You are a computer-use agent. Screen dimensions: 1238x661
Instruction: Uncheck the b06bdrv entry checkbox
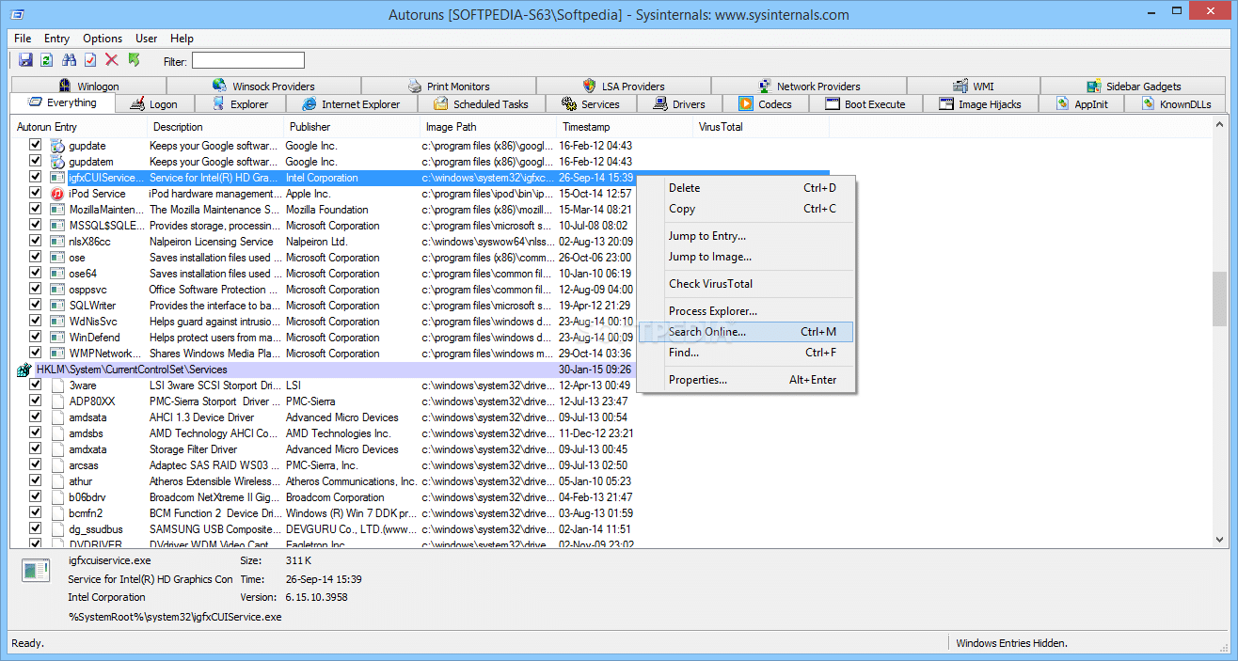click(x=35, y=497)
